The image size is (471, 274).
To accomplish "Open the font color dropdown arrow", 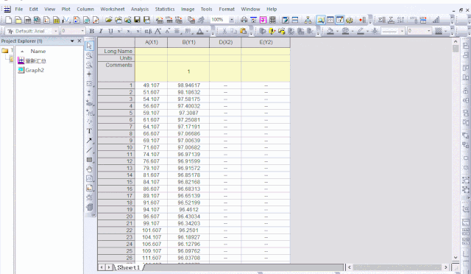I will coord(207,31).
